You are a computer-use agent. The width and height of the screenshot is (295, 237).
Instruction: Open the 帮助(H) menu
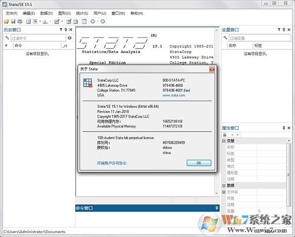[137, 13]
